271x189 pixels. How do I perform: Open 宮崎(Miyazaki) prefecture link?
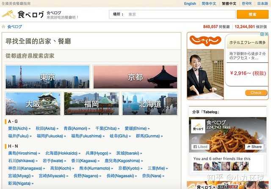53,176
